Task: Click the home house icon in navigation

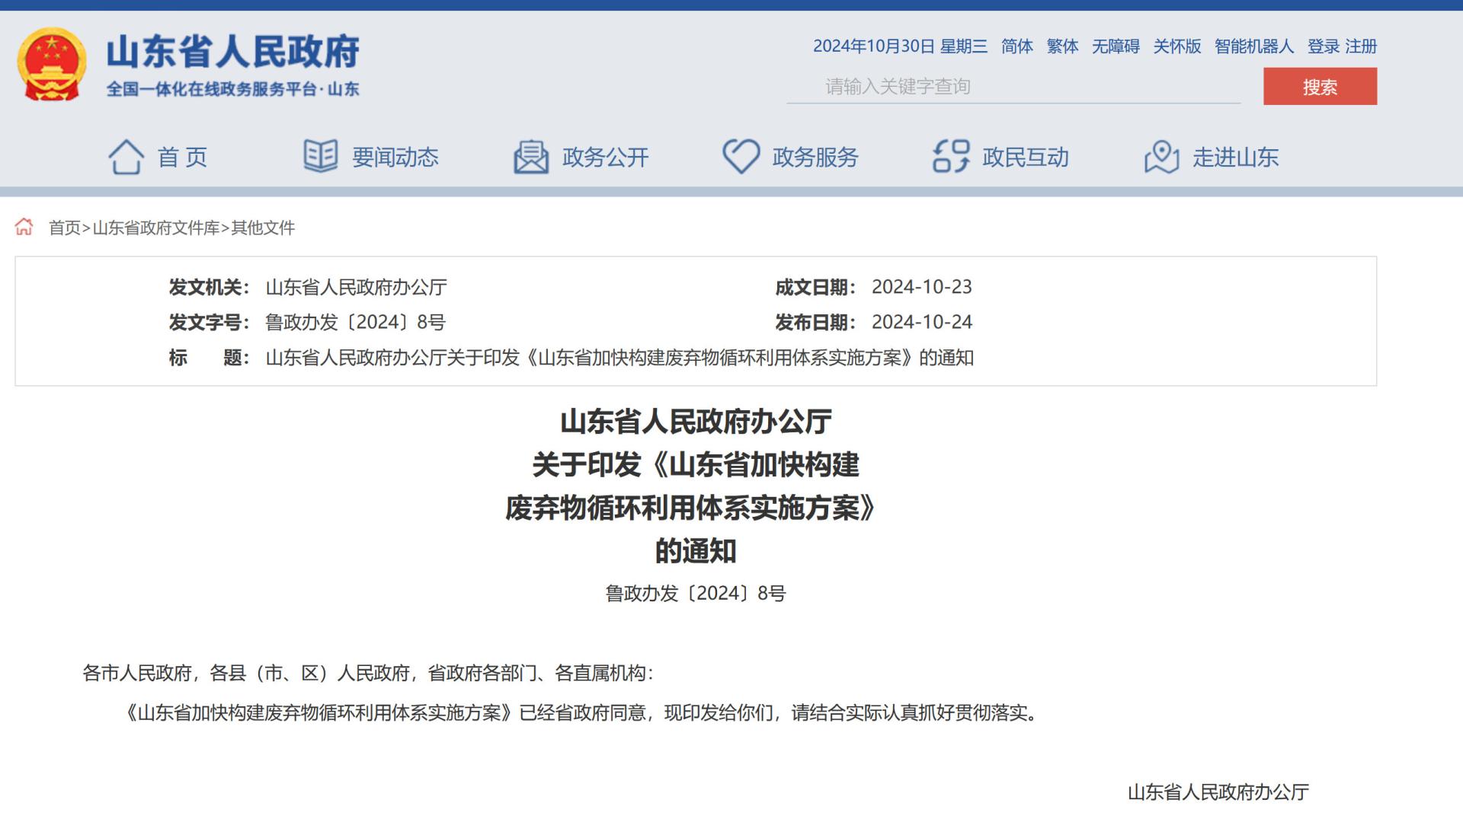Action: 126,157
